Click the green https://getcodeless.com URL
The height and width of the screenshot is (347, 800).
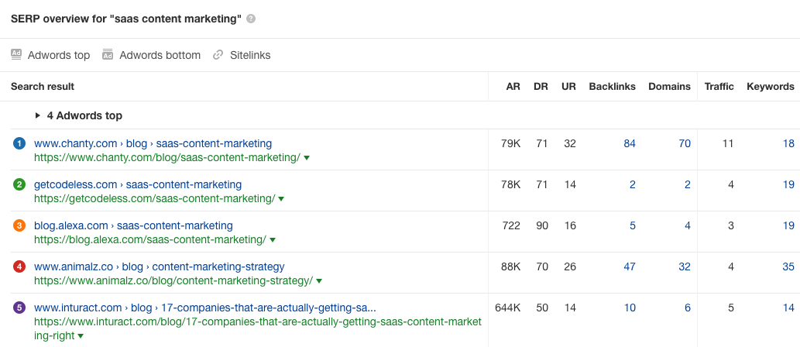[155, 198]
